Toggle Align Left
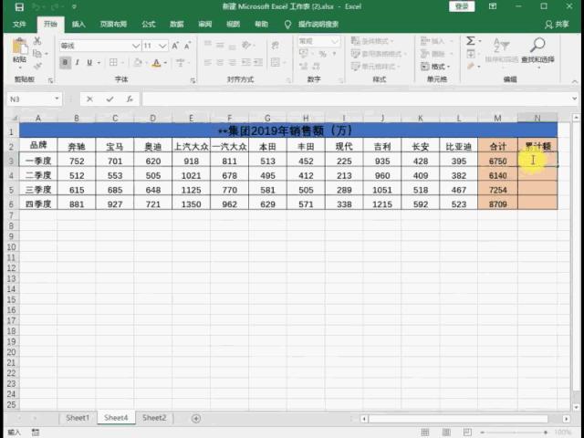 [x=208, y=63]
